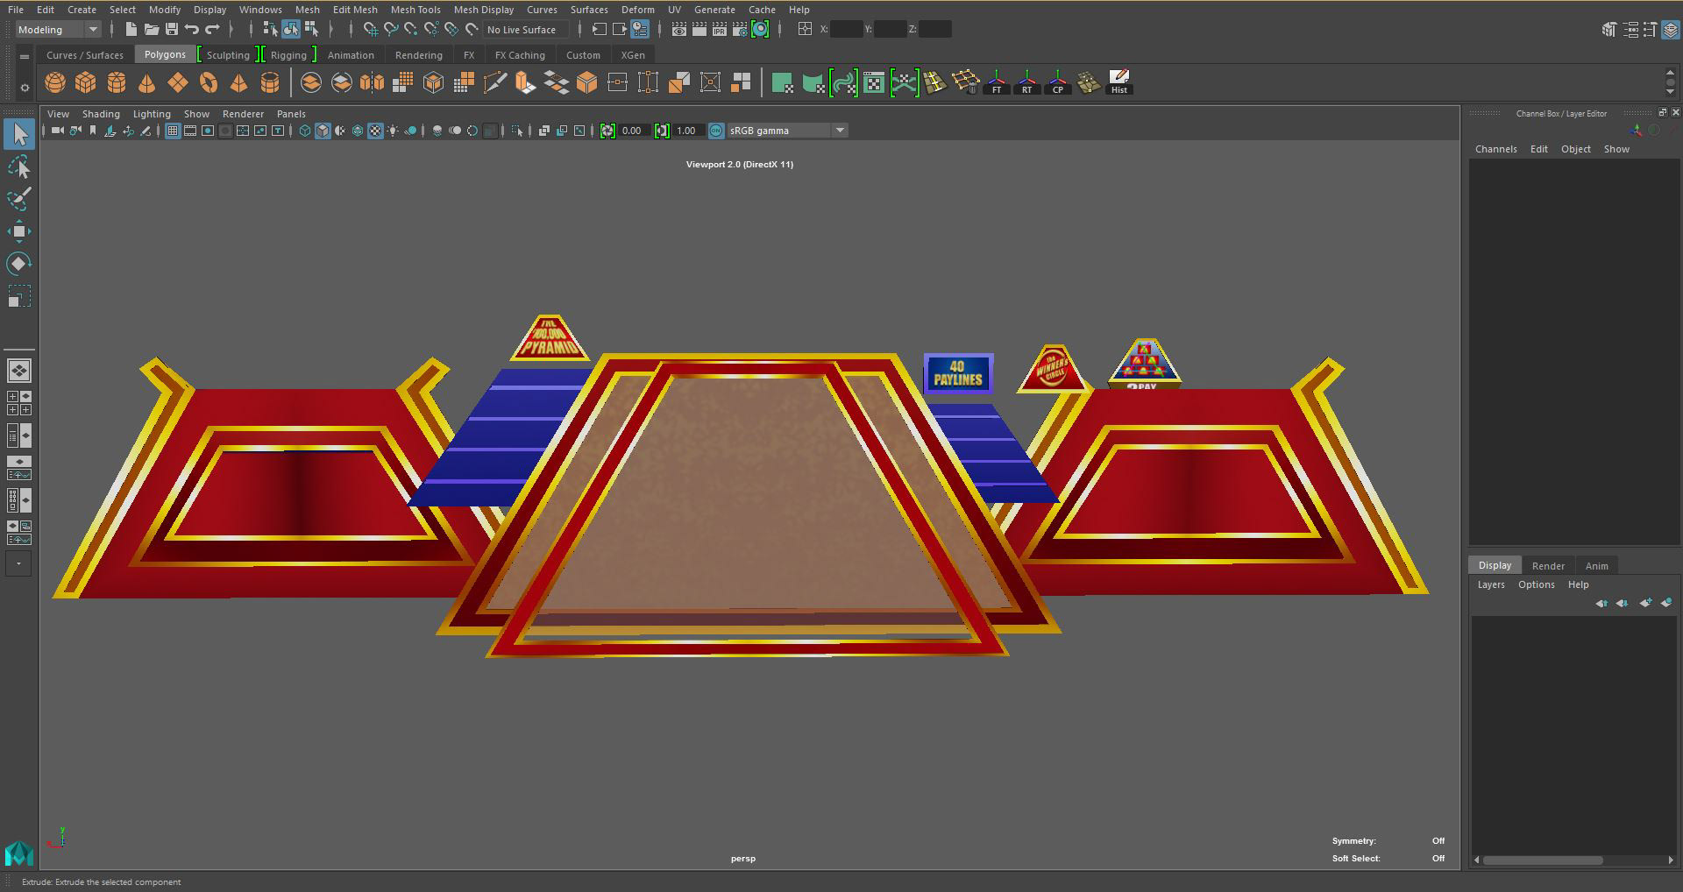Activate the Rotate tool in toolbox
1683x892 pixels.
click(19, 264)
